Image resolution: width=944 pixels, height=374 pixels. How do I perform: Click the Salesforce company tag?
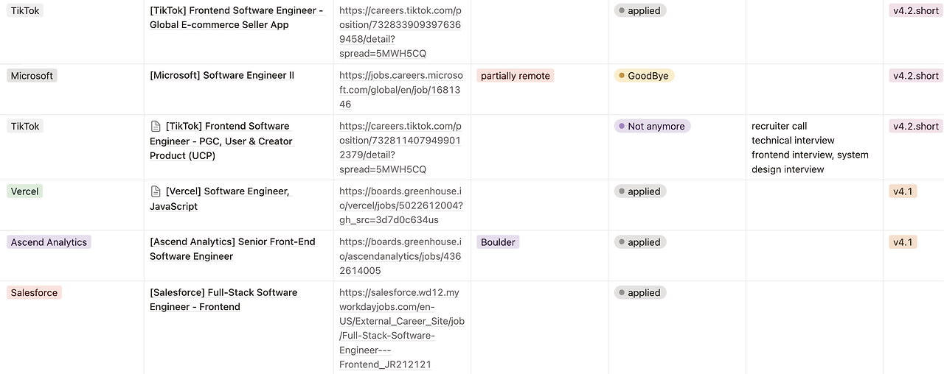34,292
